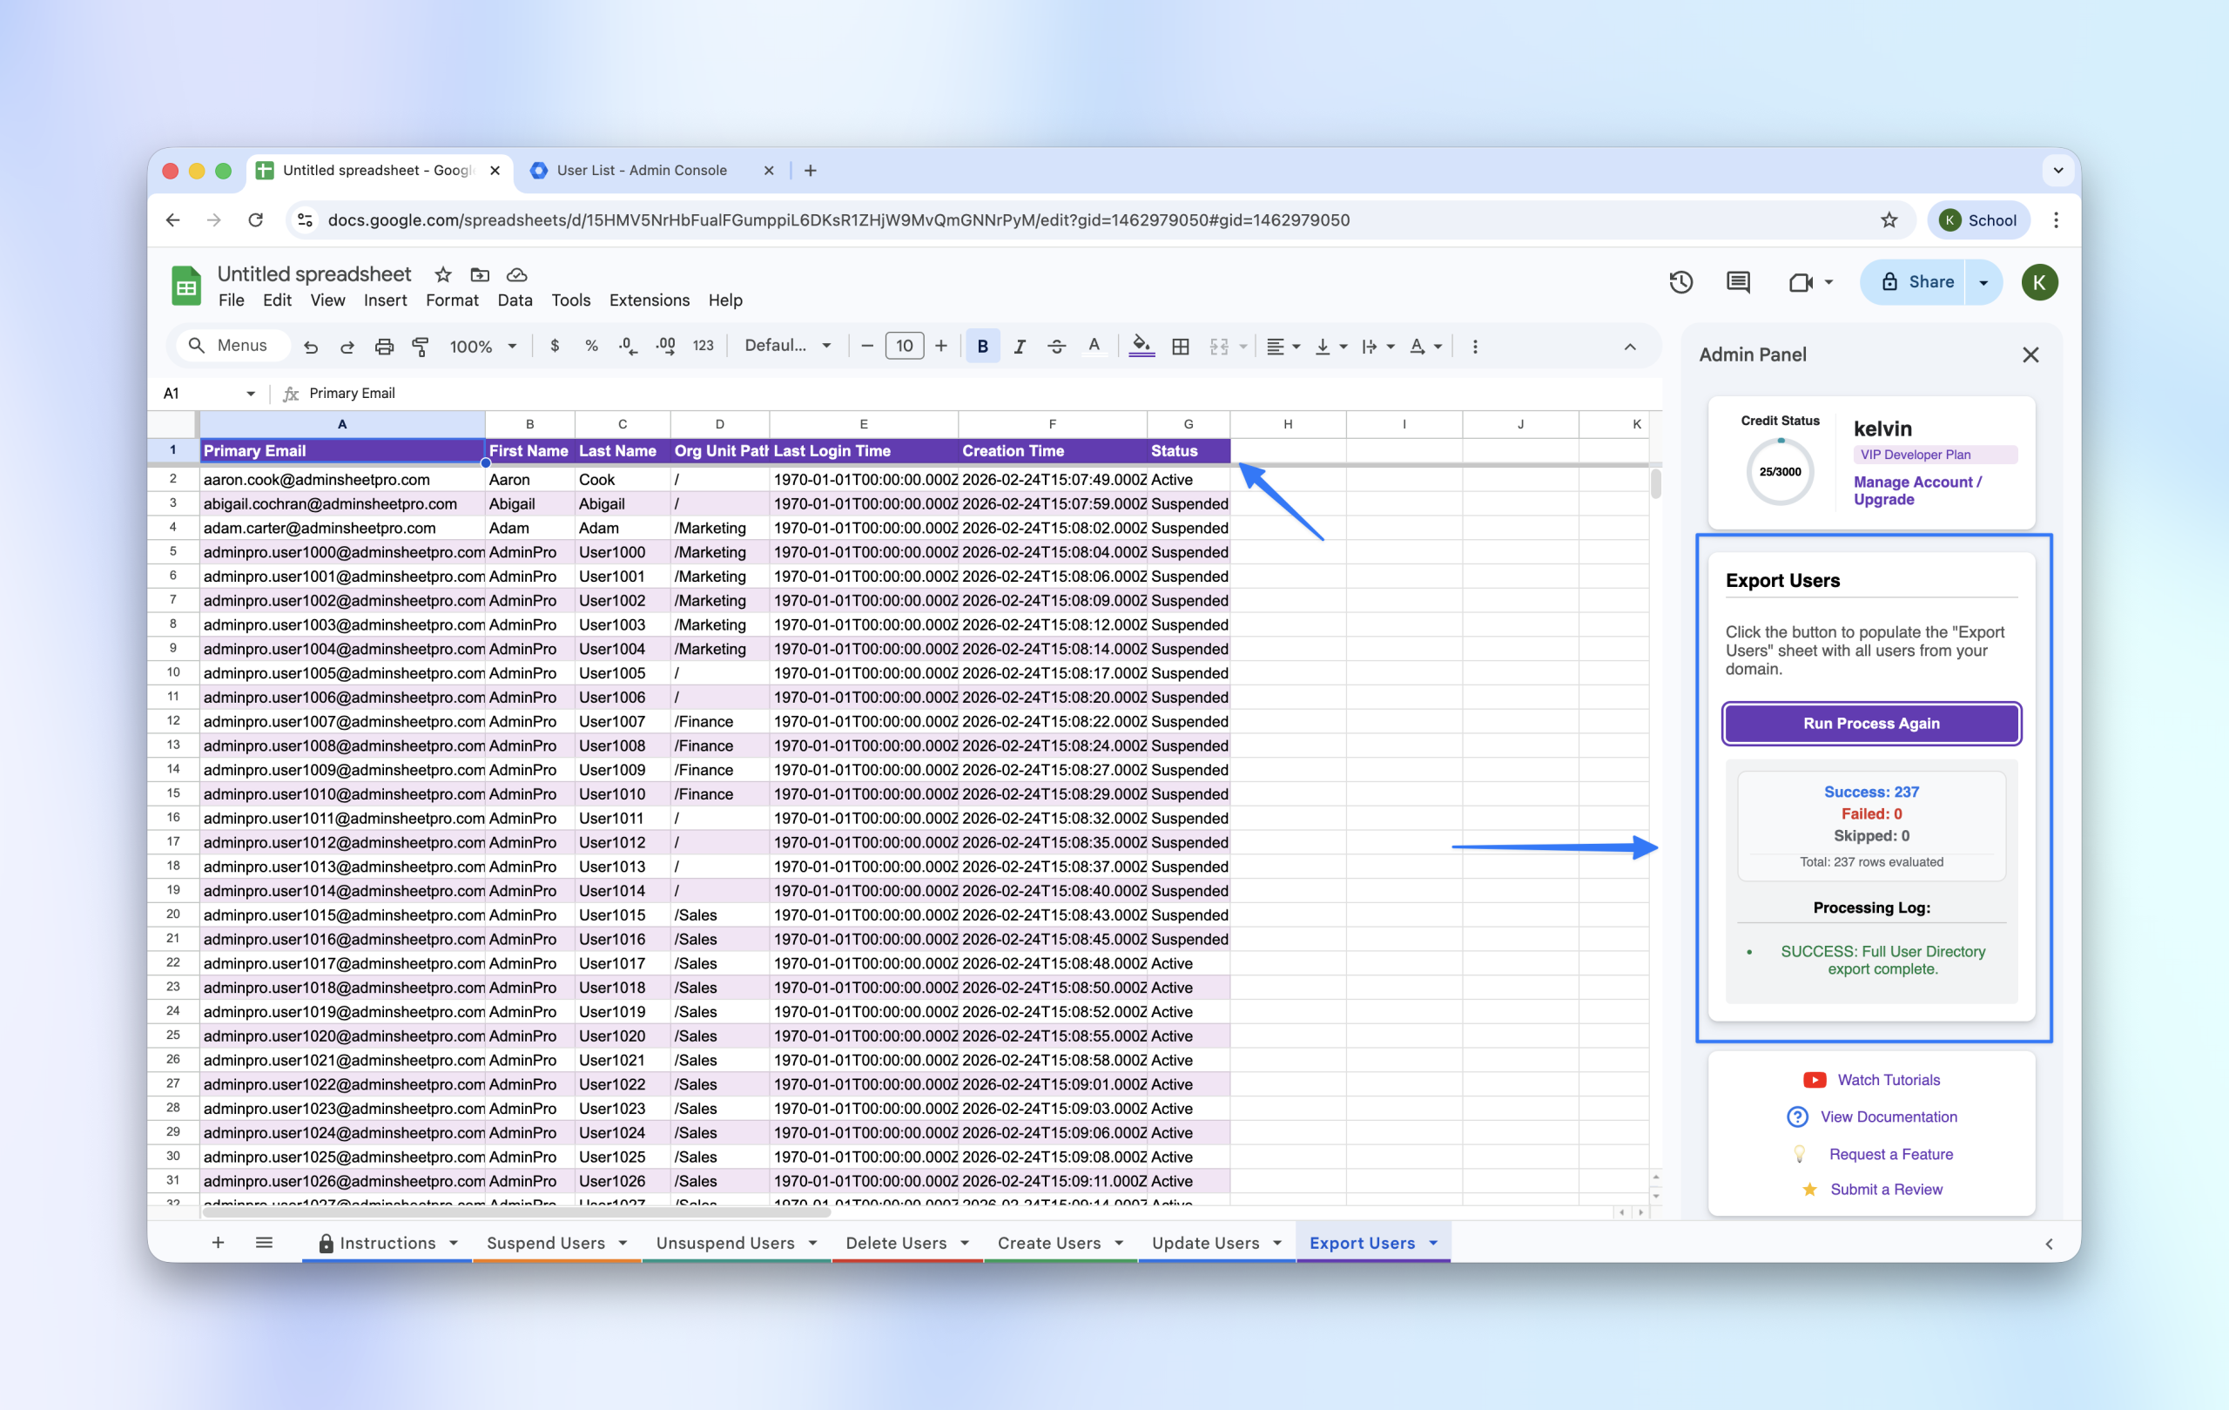Collapse the toolbar with chevron
Screen dimensions: 2229x1410
1629,347
